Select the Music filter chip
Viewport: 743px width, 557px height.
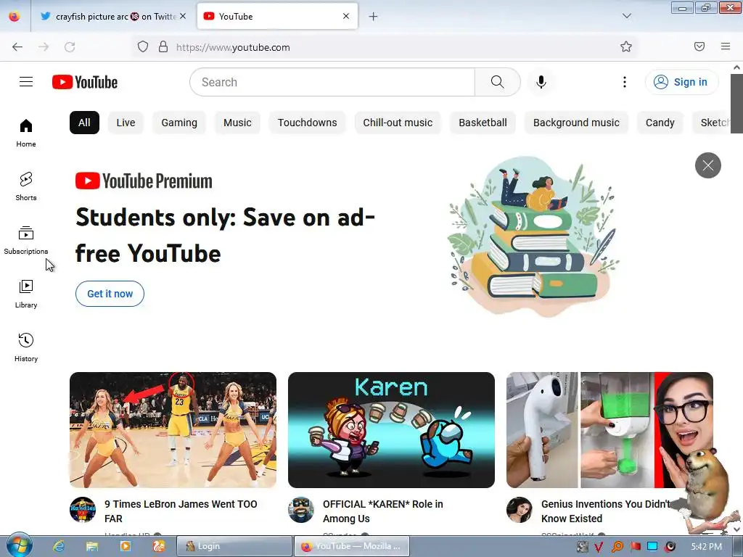237,123
